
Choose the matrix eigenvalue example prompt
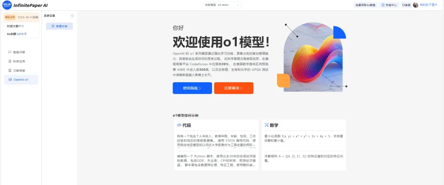303,158
